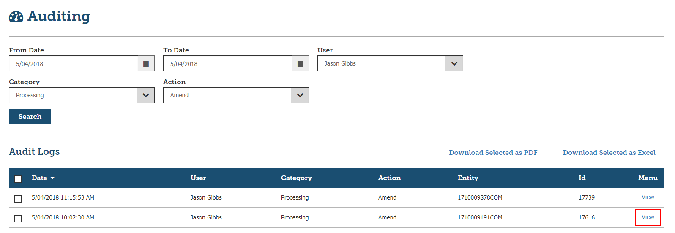
Task: Open the From Date calendar picker
Action: [146, 64]
